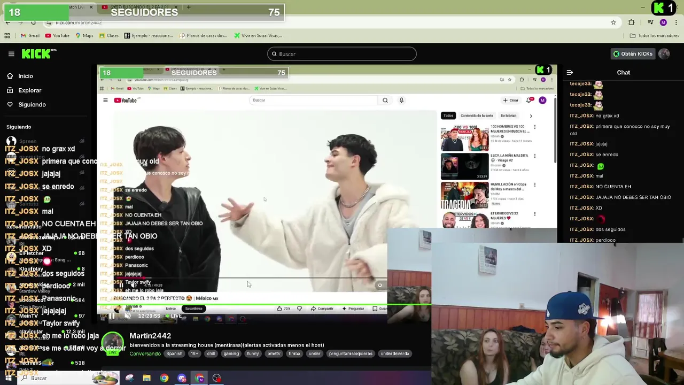Open Todos los marcadores folder

[654, 36]
